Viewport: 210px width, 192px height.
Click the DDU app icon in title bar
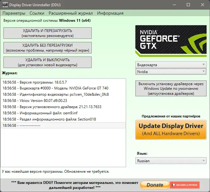pyautogui.click(x=5, y=5)
